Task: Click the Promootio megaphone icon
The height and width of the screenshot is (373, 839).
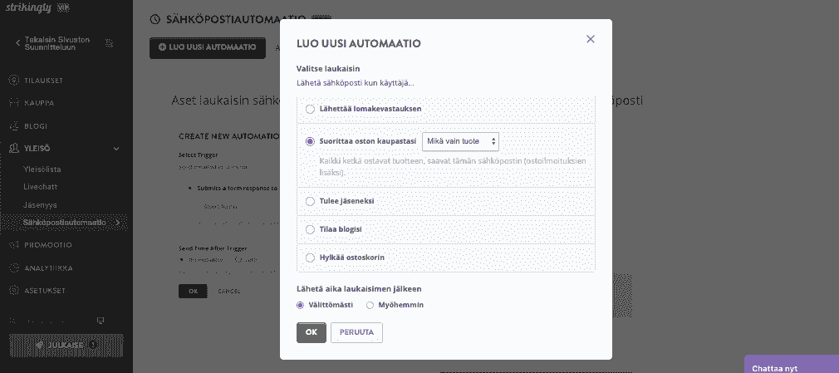Action: pos(14,245)
